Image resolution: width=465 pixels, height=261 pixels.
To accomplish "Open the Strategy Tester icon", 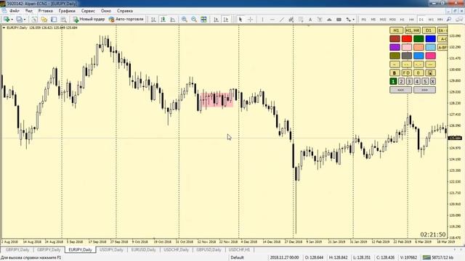I will 63,20.
